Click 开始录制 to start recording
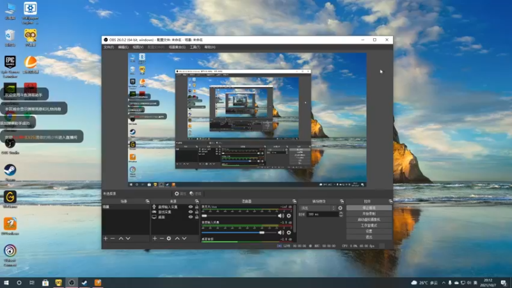512x288 pixels. [369, 214]
